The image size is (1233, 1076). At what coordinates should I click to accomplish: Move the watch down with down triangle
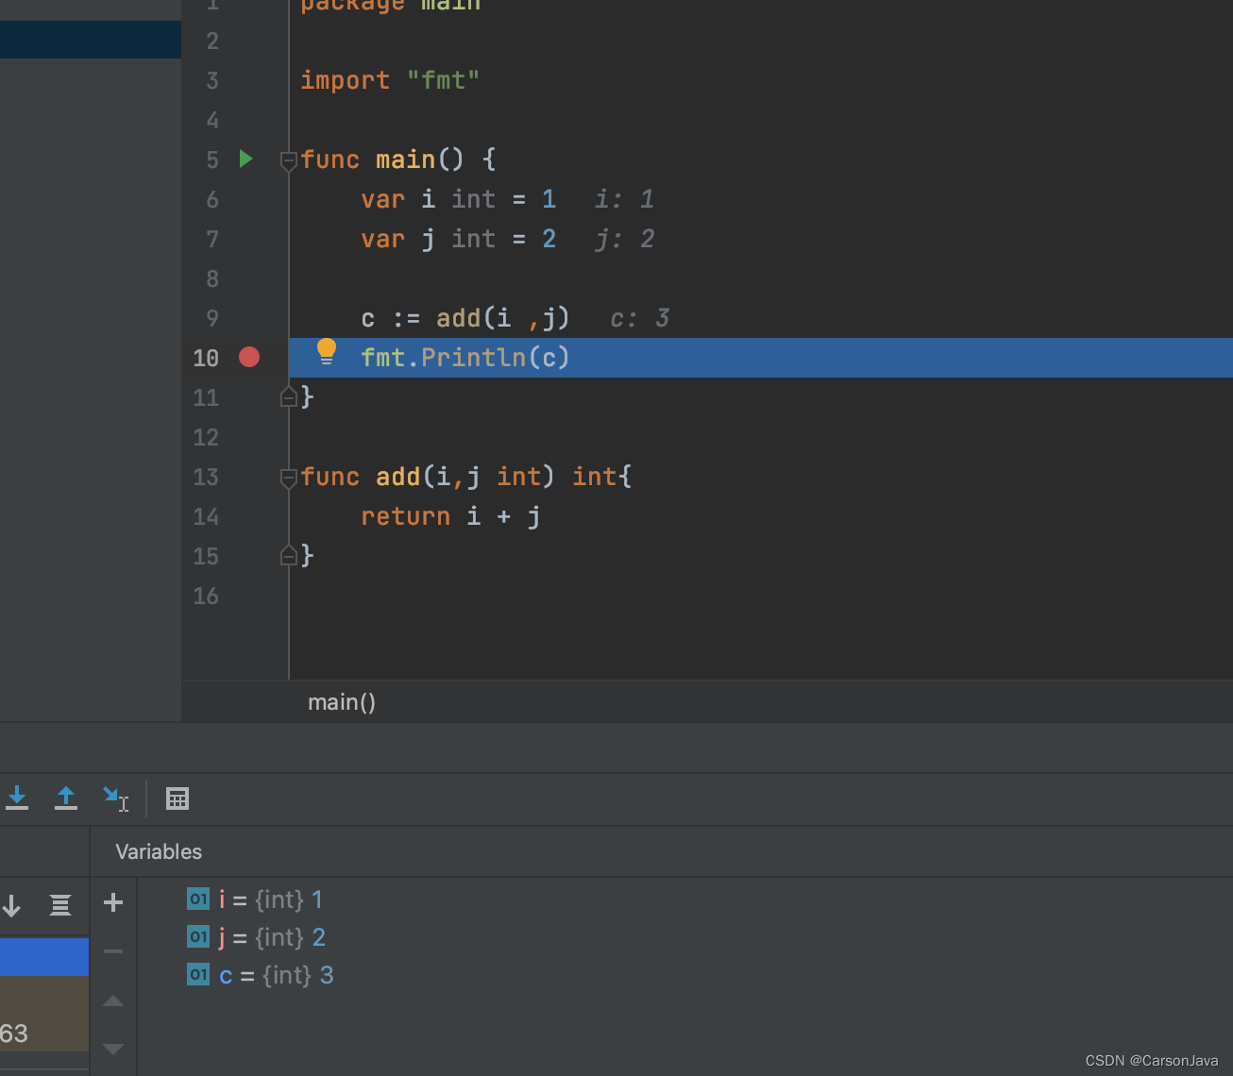click(x=113, y=1049)
